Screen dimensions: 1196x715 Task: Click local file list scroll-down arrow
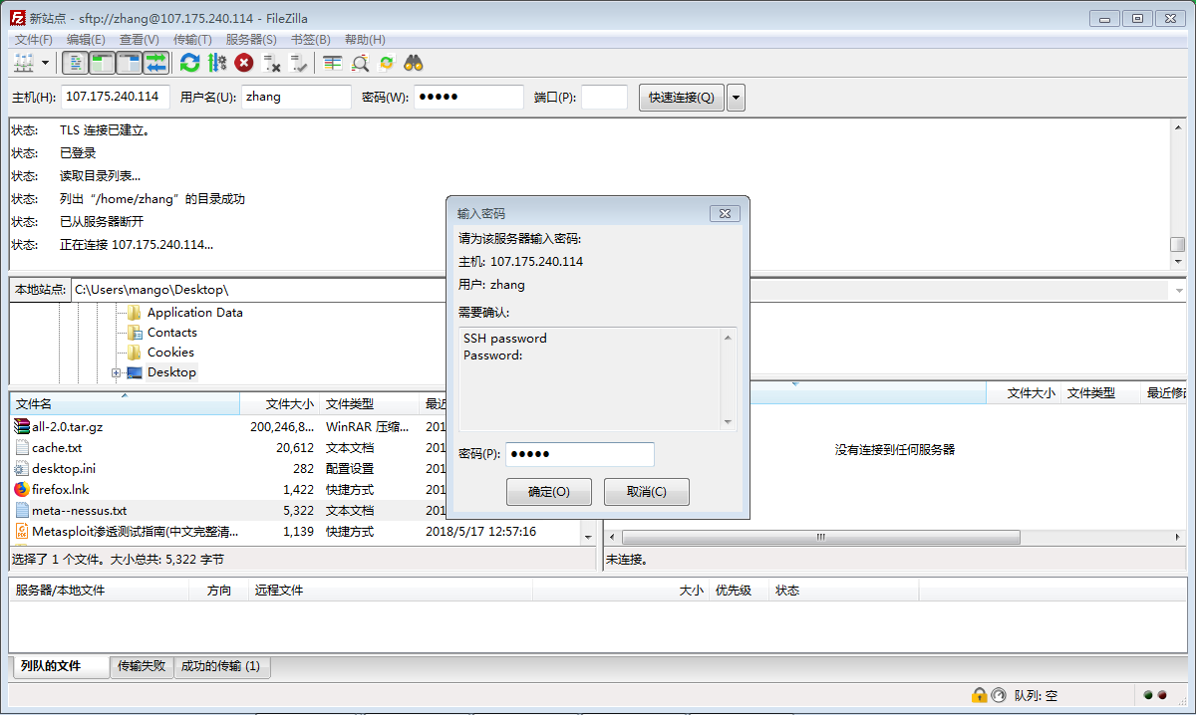pyautogui.click(x=588, y=537)
